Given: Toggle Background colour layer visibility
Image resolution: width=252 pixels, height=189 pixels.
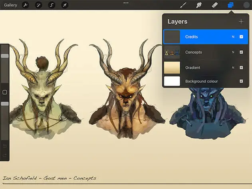Looking at the screenshot, I should click(x=241, y=81).
